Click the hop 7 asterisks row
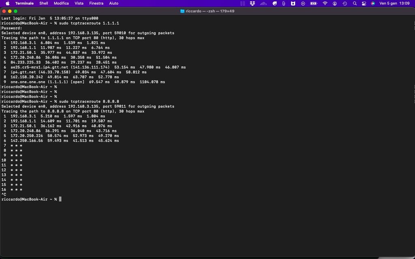Screen dimensions: 415x259 coord(13,145)
